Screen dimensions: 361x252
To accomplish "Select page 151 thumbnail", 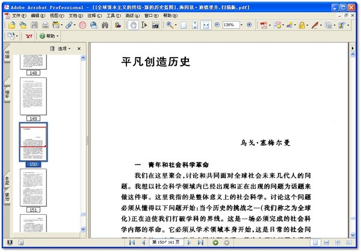I will pos(33,188).
